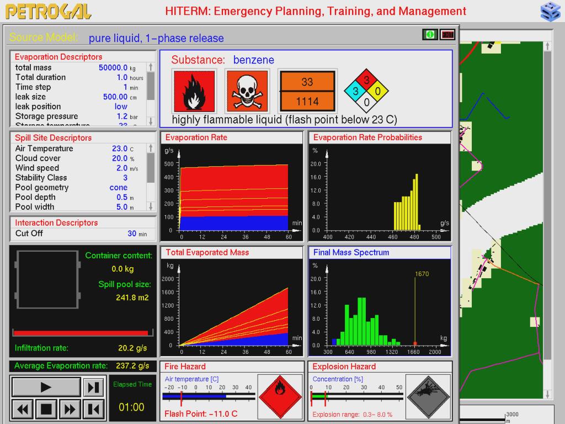Click down arrow in Spill Site Descriptors list
565x424 pixels.
(151, 206)
